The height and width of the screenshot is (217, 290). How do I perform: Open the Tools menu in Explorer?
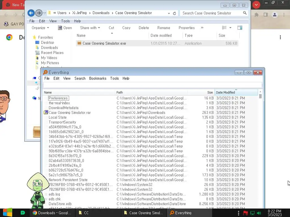pyautogui.click(x=65, y=21)
